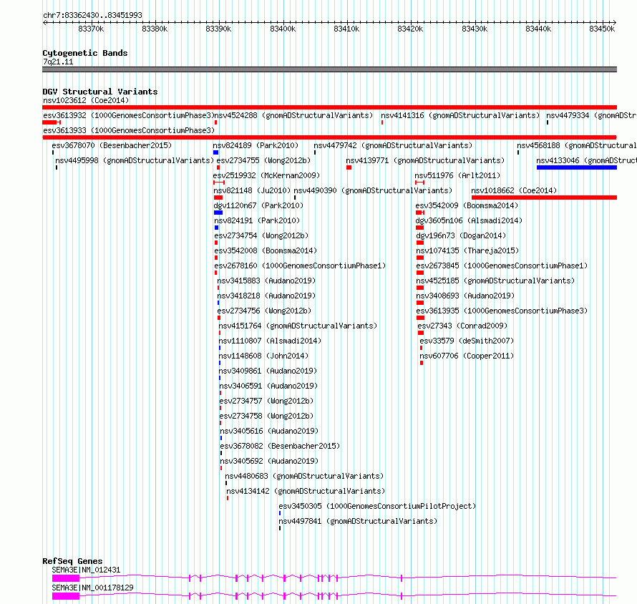Click esv33579 (deSmith2007) label
The image size is (637, 604).
coord(467,341)
